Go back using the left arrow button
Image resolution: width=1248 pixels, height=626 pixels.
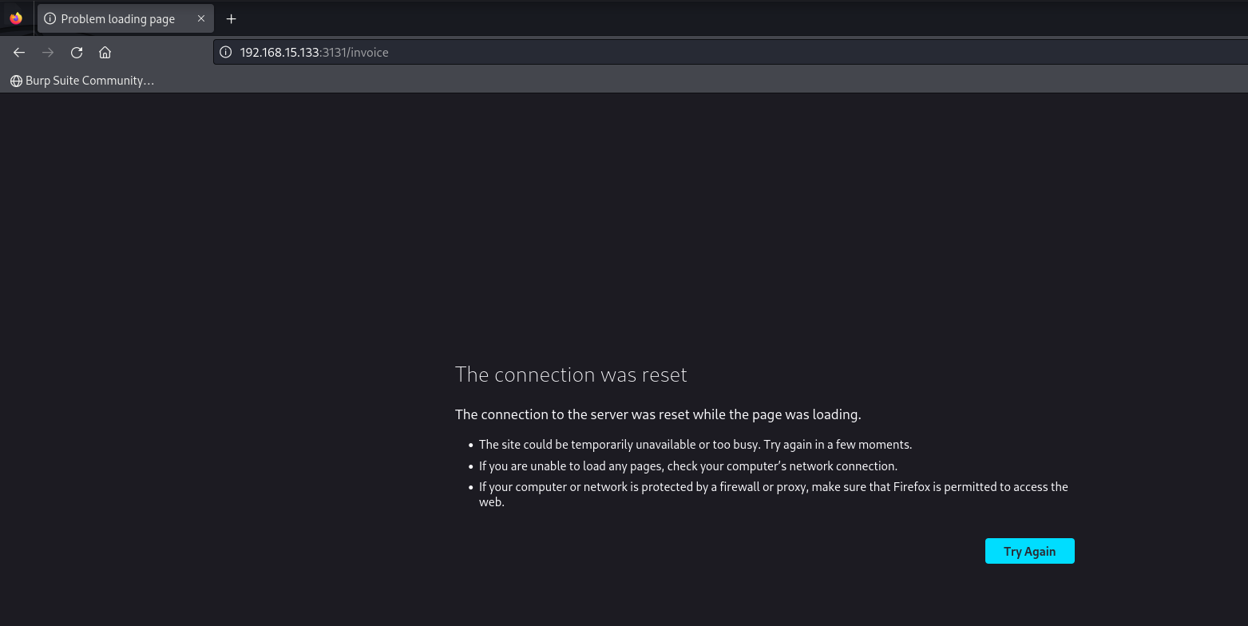(19, 53)
